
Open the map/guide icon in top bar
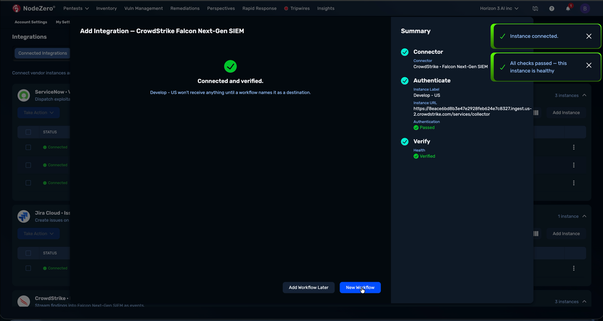click(x=535, y=8)
